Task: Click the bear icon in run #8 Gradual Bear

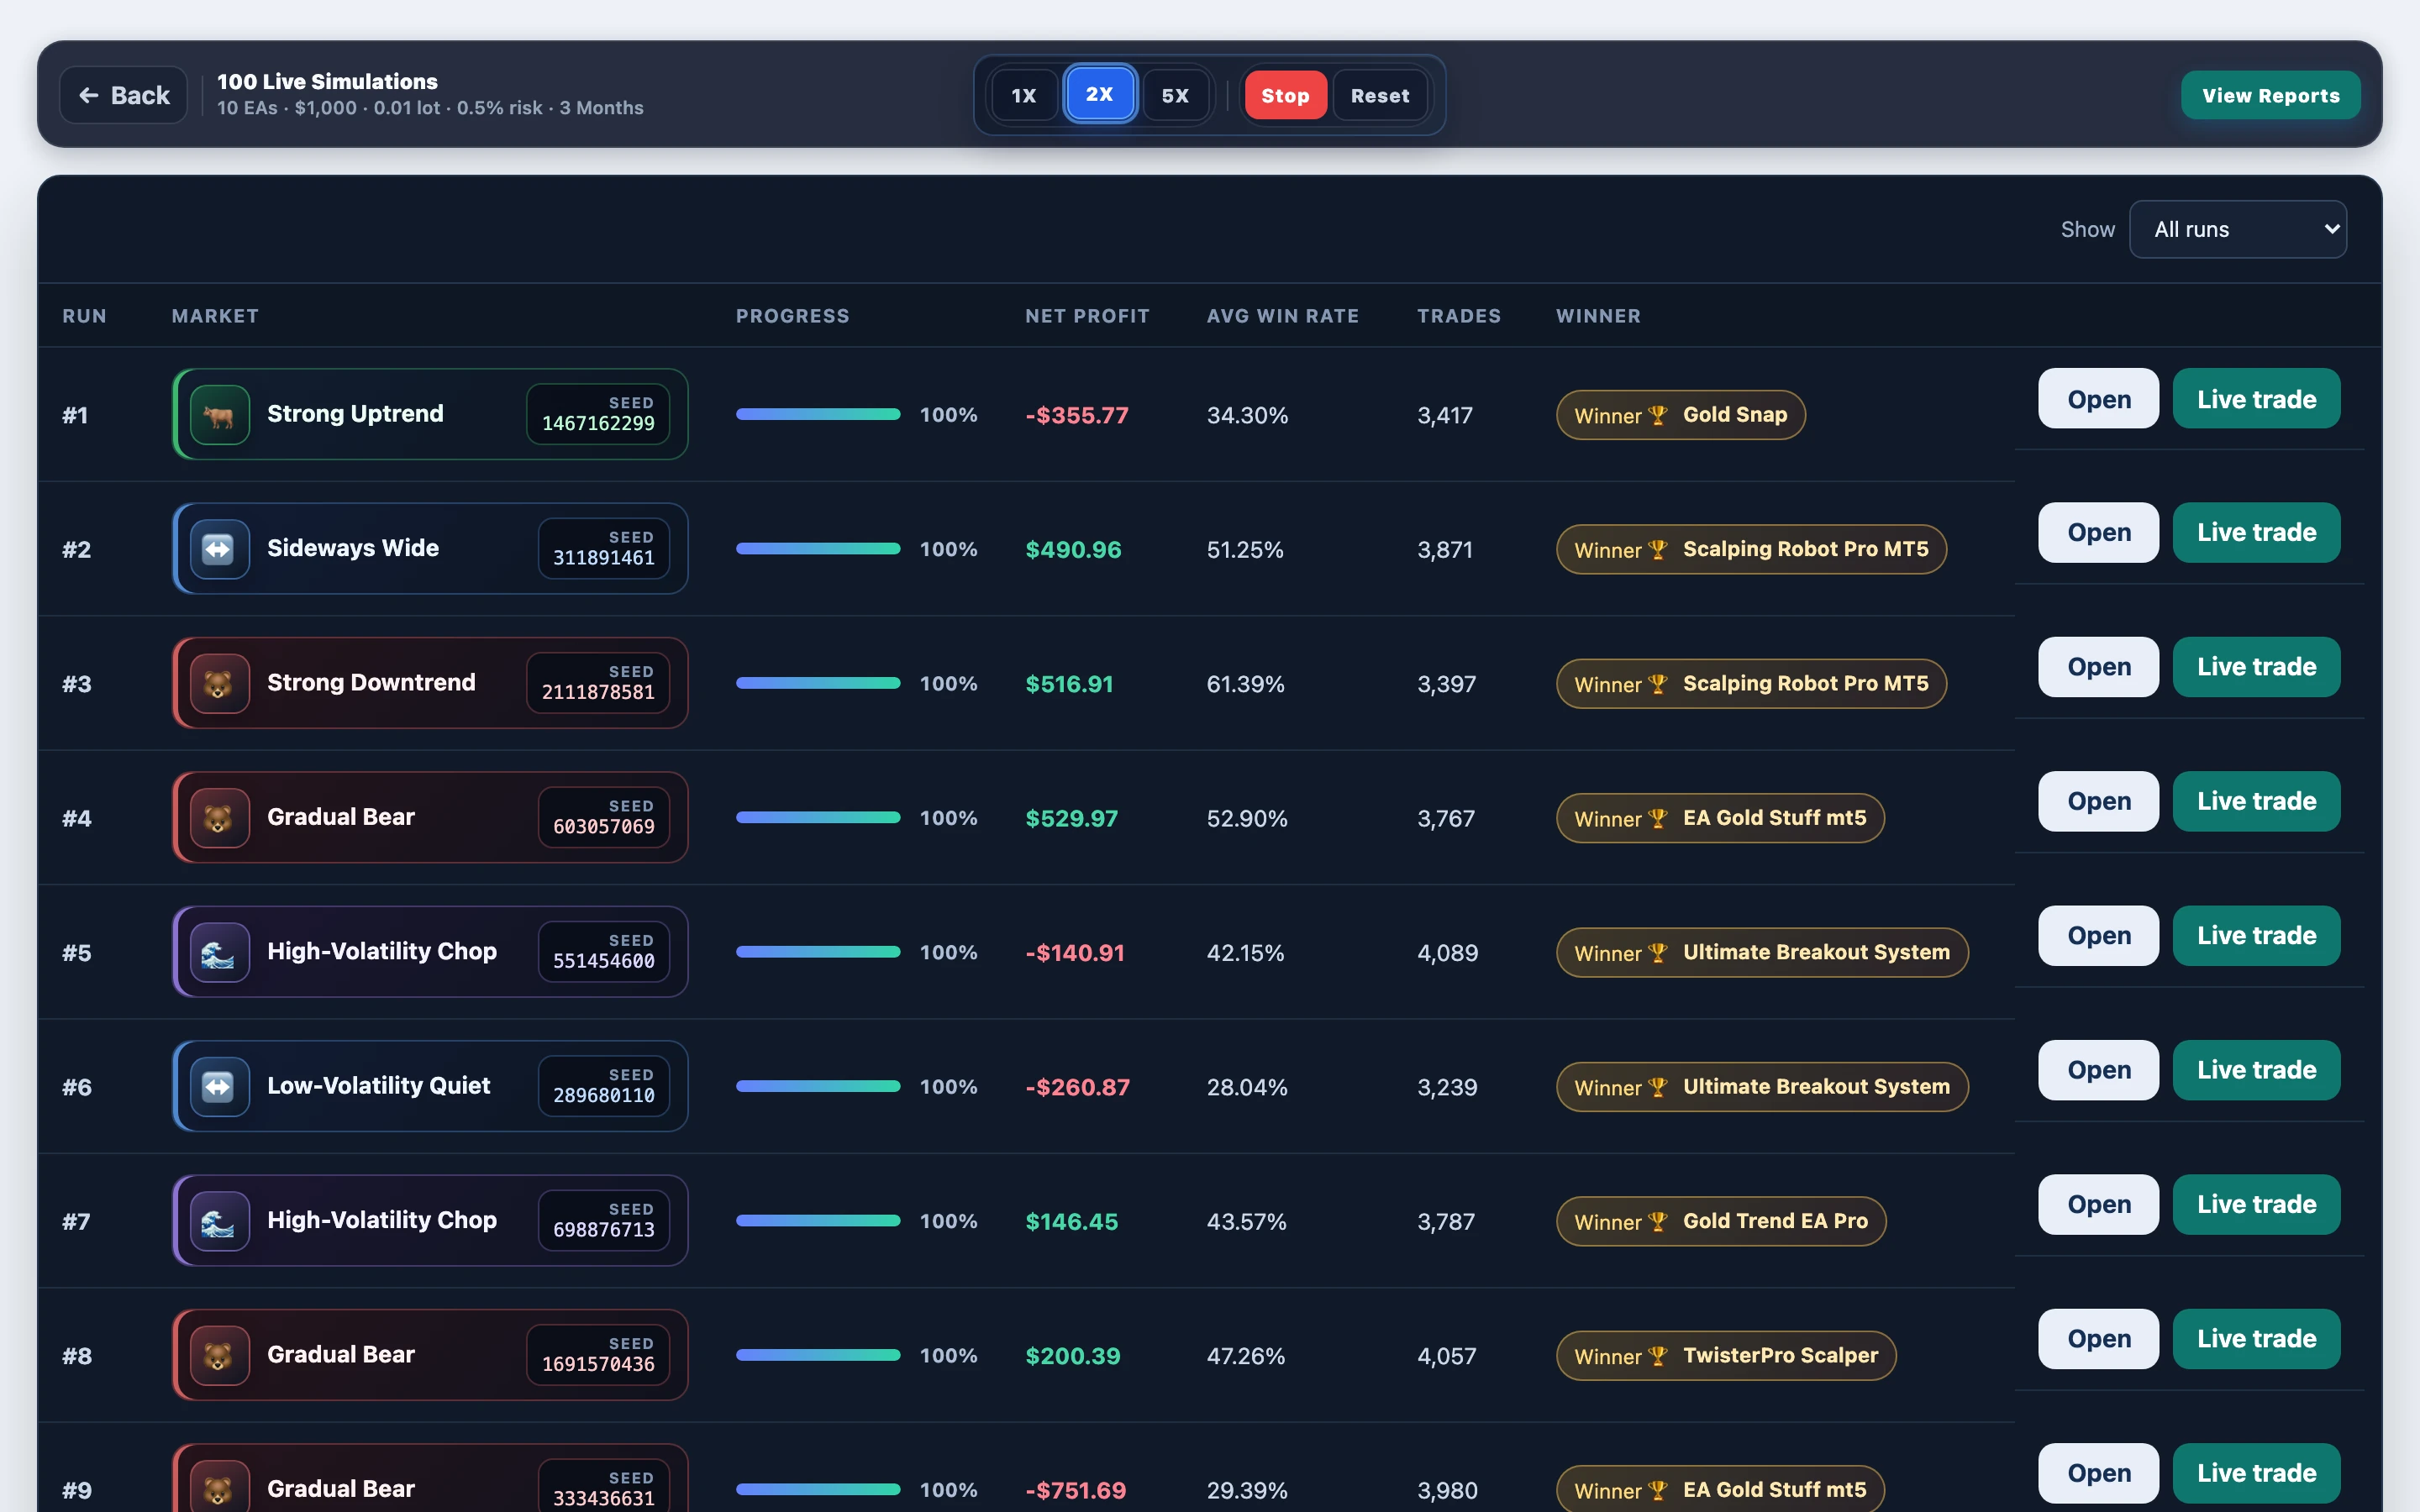Action: coord(219,1355)
